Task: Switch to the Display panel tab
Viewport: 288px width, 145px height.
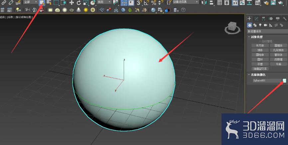Action: [x=278, y=19]
